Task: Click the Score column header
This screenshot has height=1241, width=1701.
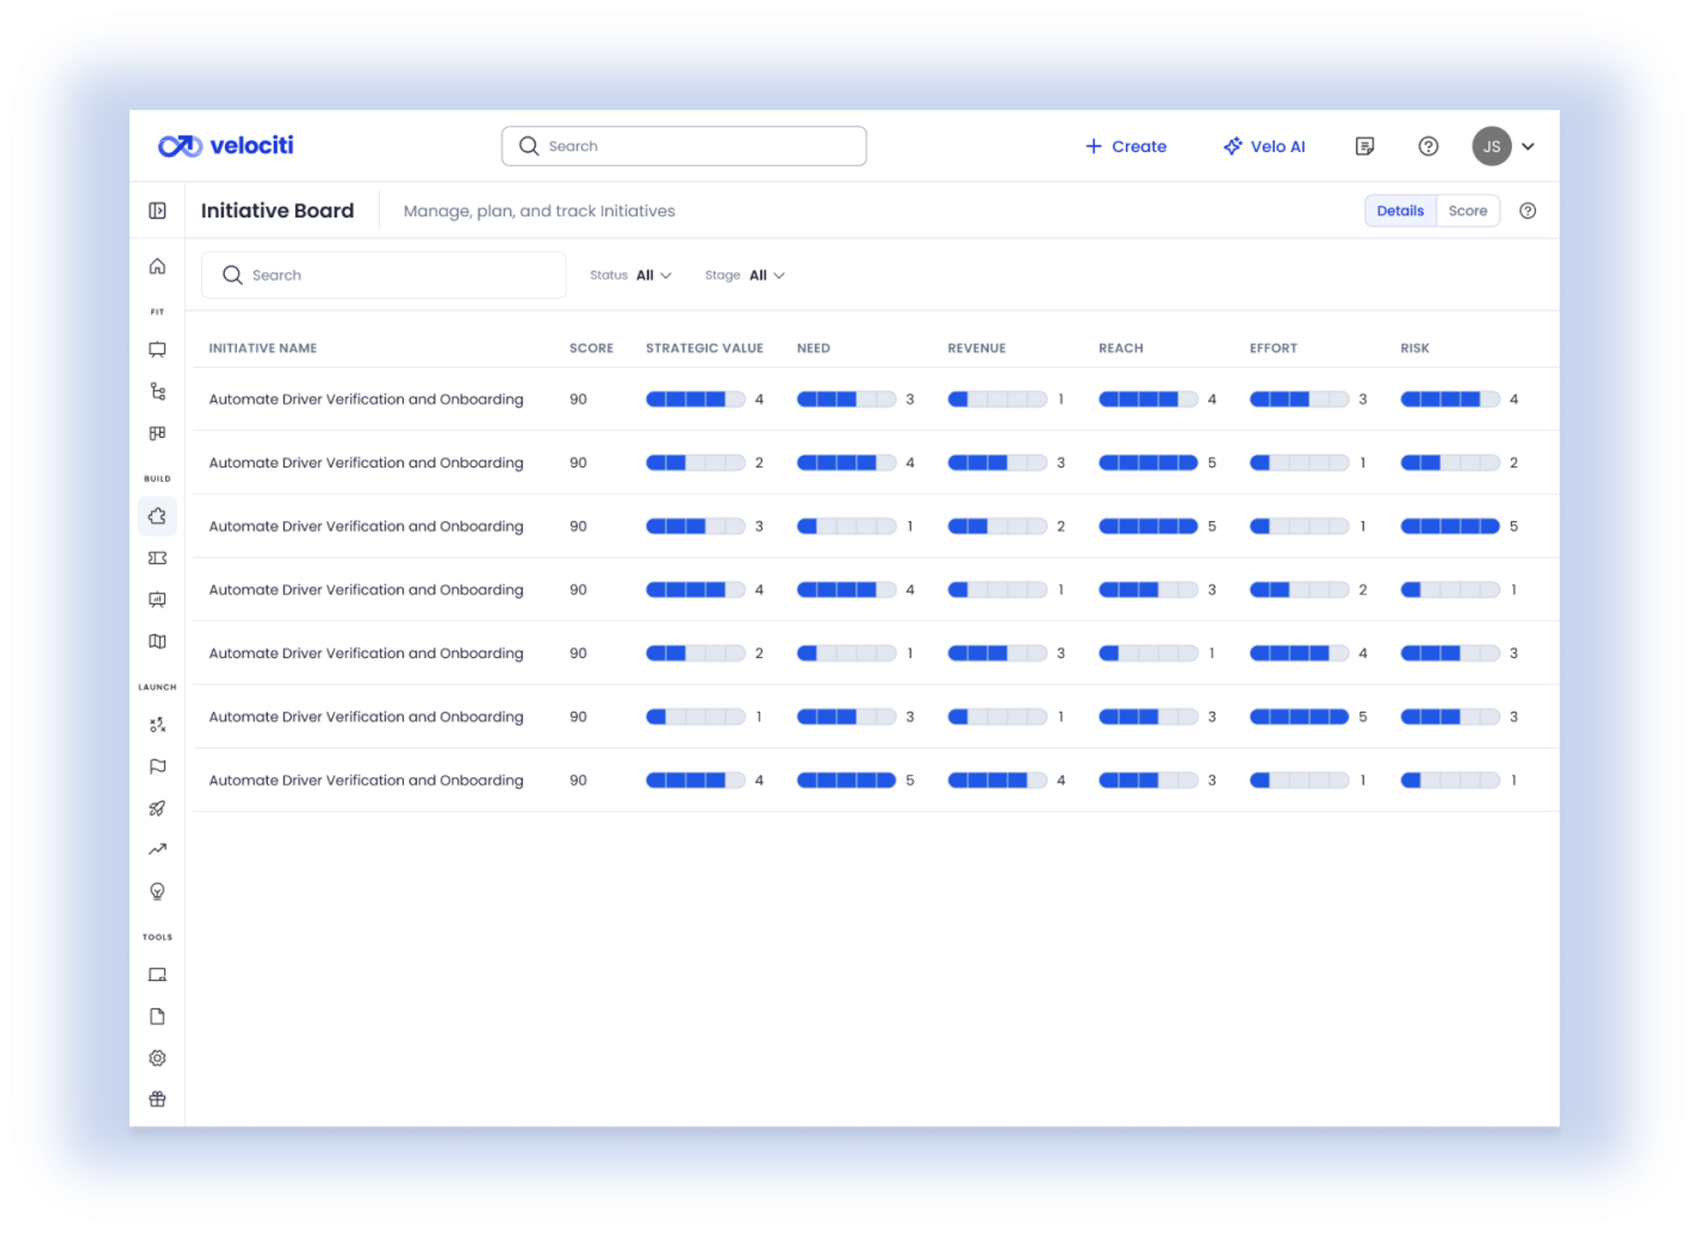Action: pos(591,348)
